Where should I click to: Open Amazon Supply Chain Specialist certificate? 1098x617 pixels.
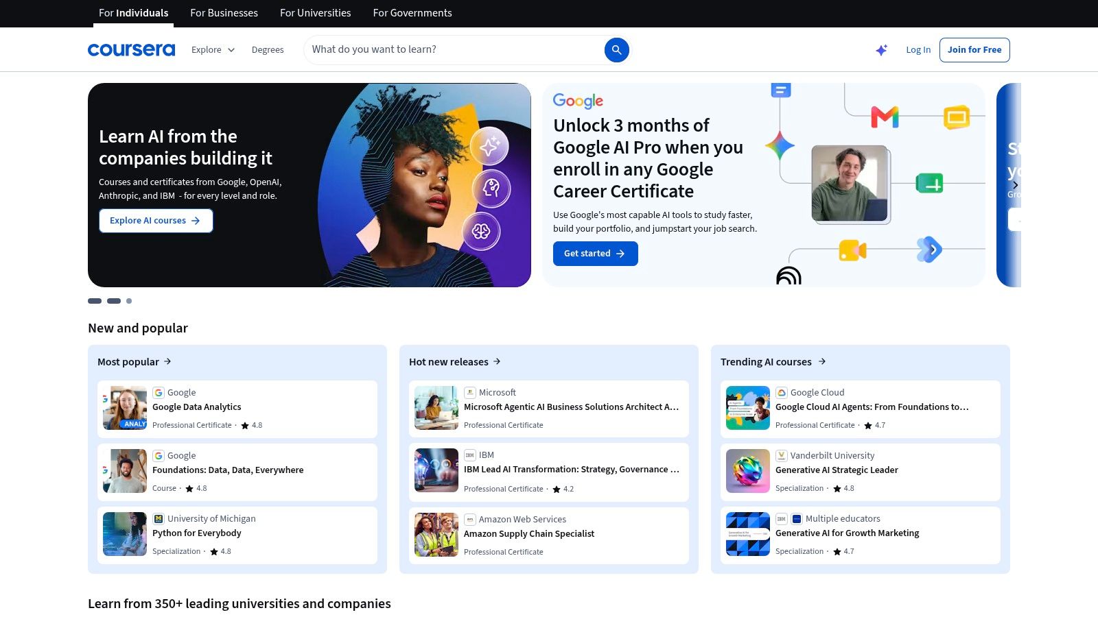tap(529, 534)
